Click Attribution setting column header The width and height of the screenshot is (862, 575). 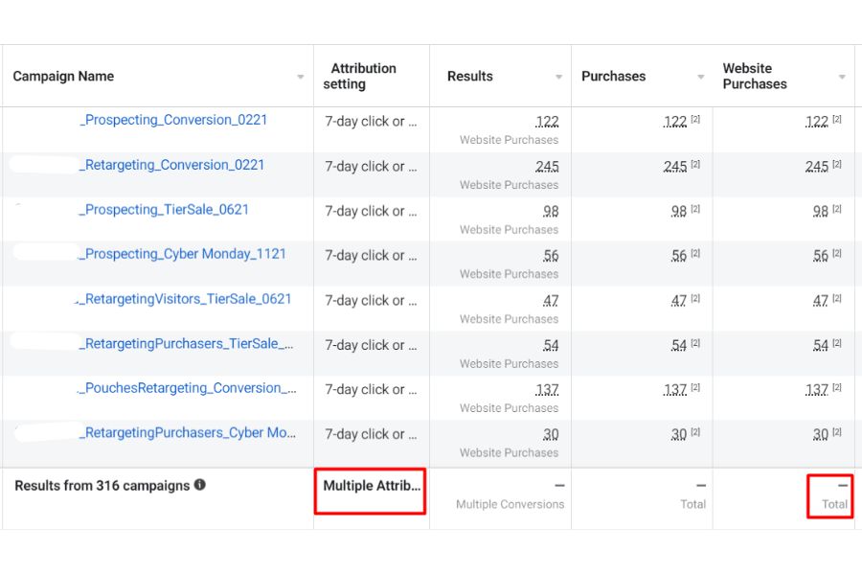(359, 76)
